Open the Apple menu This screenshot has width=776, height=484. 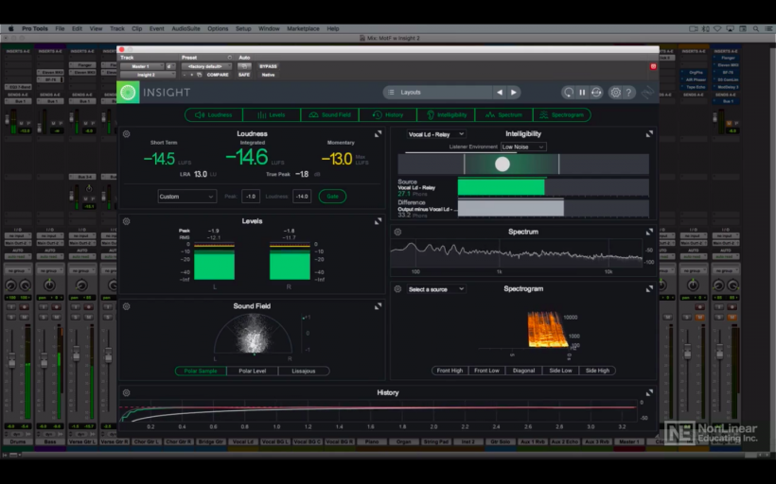[10, 28]
